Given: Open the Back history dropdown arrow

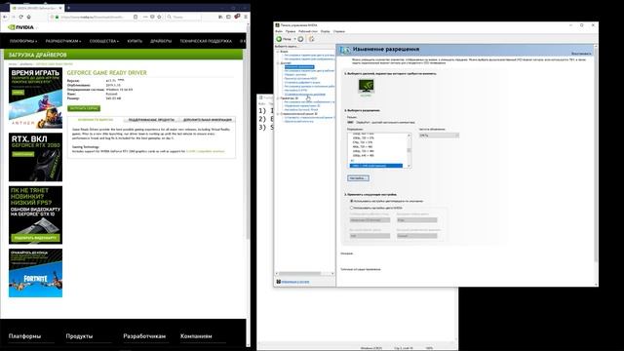Looking at the screenshot, I should 294,39.
